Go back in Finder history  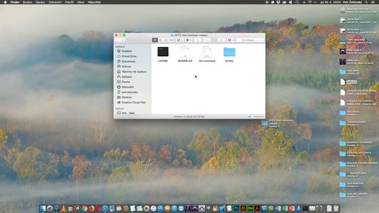click(x=118, y=40)
